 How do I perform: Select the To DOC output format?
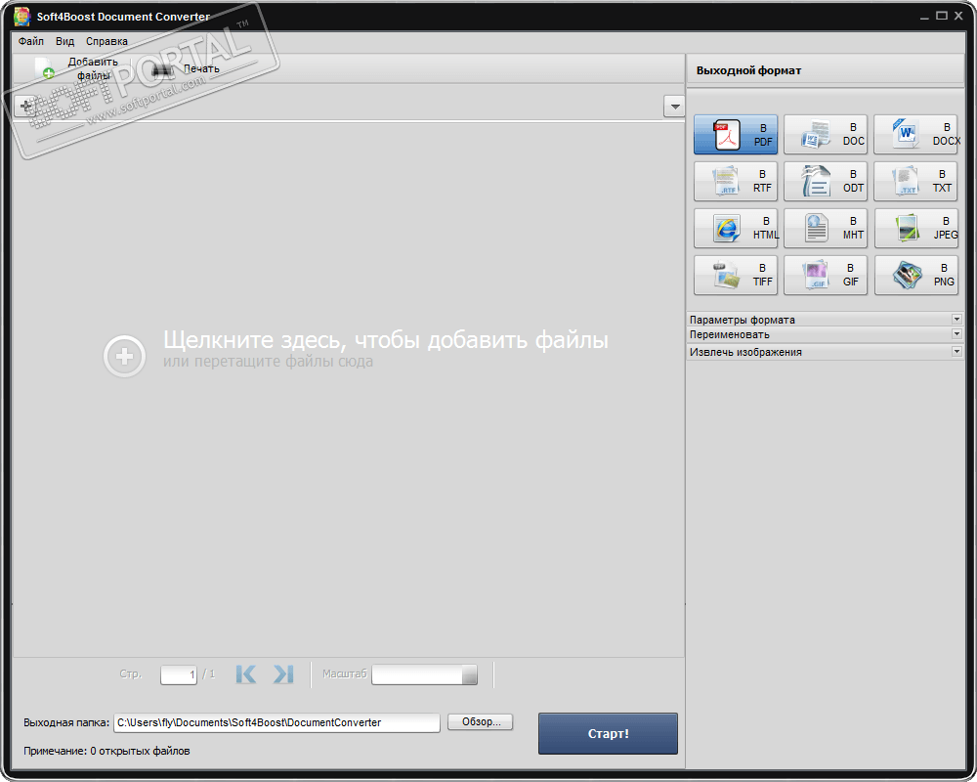(x=825, y=134)
